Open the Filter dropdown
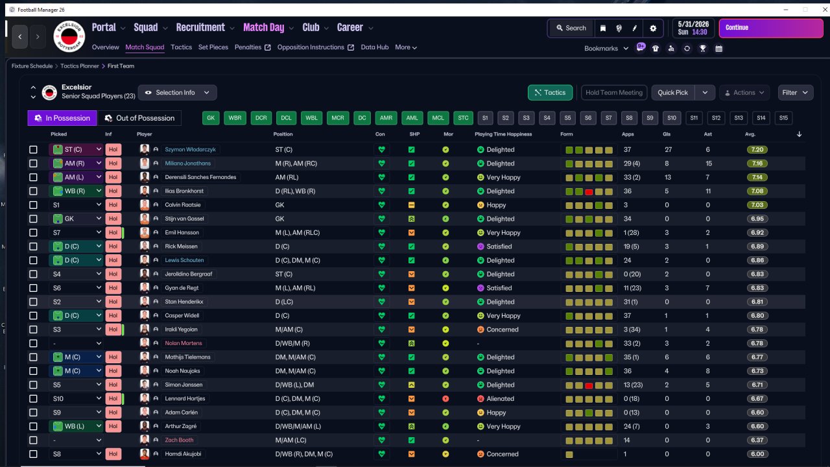Image resolution: width=830 pixels, height=467 pixels. tap(795, 93)
